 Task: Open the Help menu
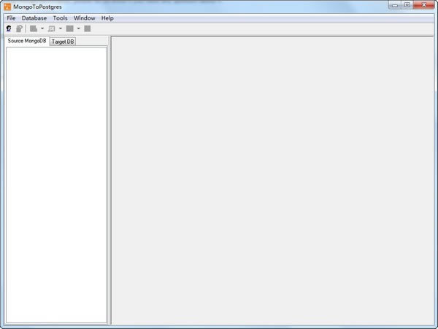point(107,18)
